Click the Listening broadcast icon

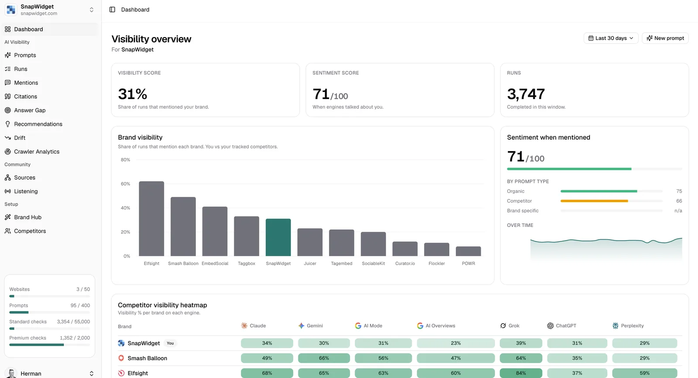click(x=7, y=191)
